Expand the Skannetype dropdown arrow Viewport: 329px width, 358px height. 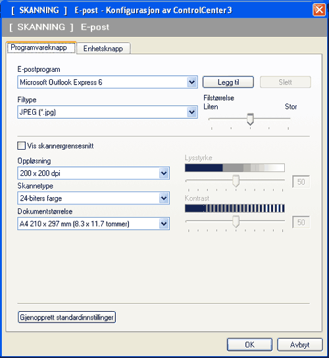pos(164,198)
